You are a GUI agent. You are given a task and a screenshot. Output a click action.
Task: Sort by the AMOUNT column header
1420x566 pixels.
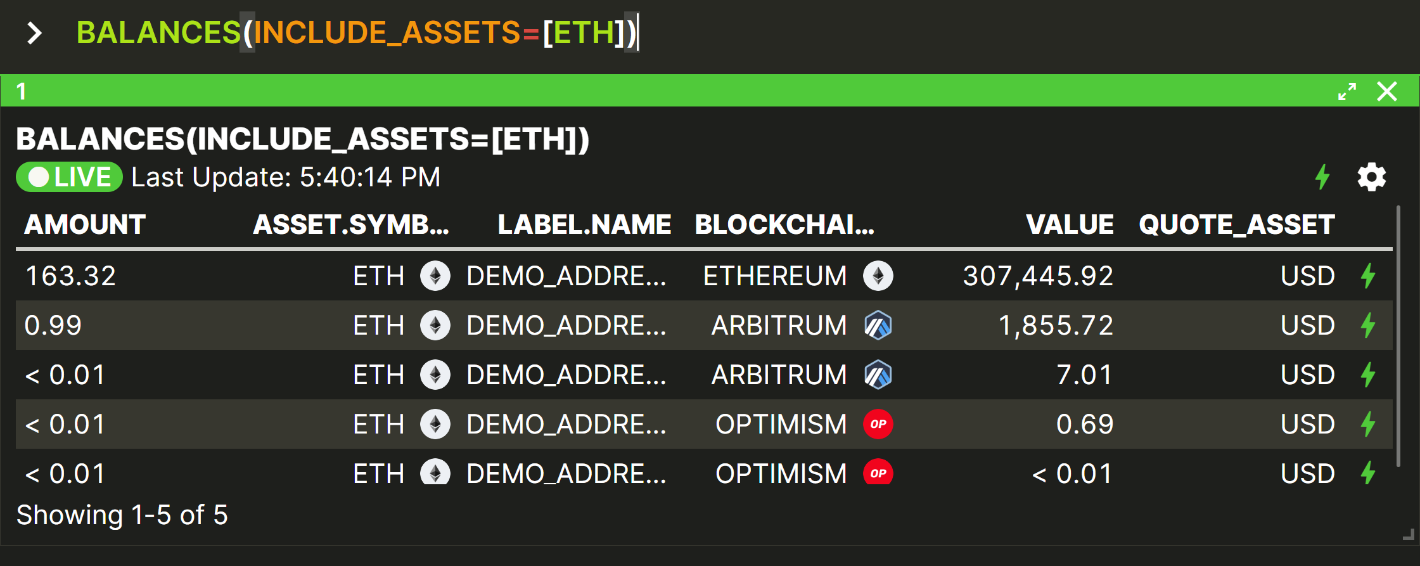point(85,224)
